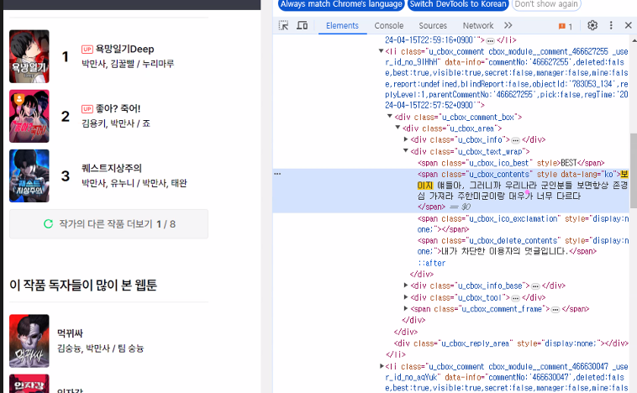Screen dimensions: 637x393
Task: Expand collapsed ellipsis in u_cbox_tool div
Action: [515, 298]
